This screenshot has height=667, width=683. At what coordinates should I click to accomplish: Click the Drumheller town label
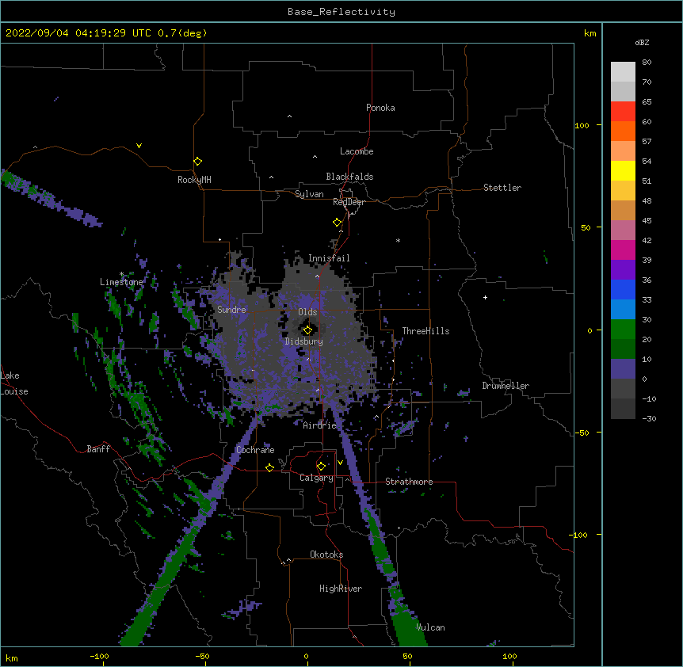506,386
